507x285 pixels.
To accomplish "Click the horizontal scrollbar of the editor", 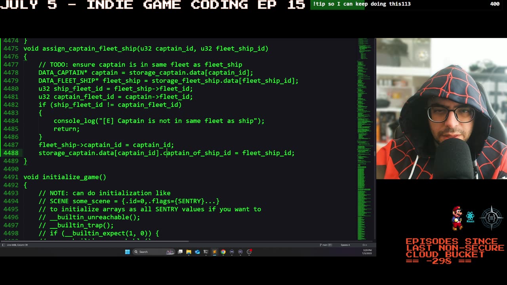I will (x=95, y=241).
